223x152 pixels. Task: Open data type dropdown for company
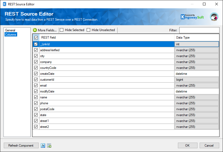[197, 62]
